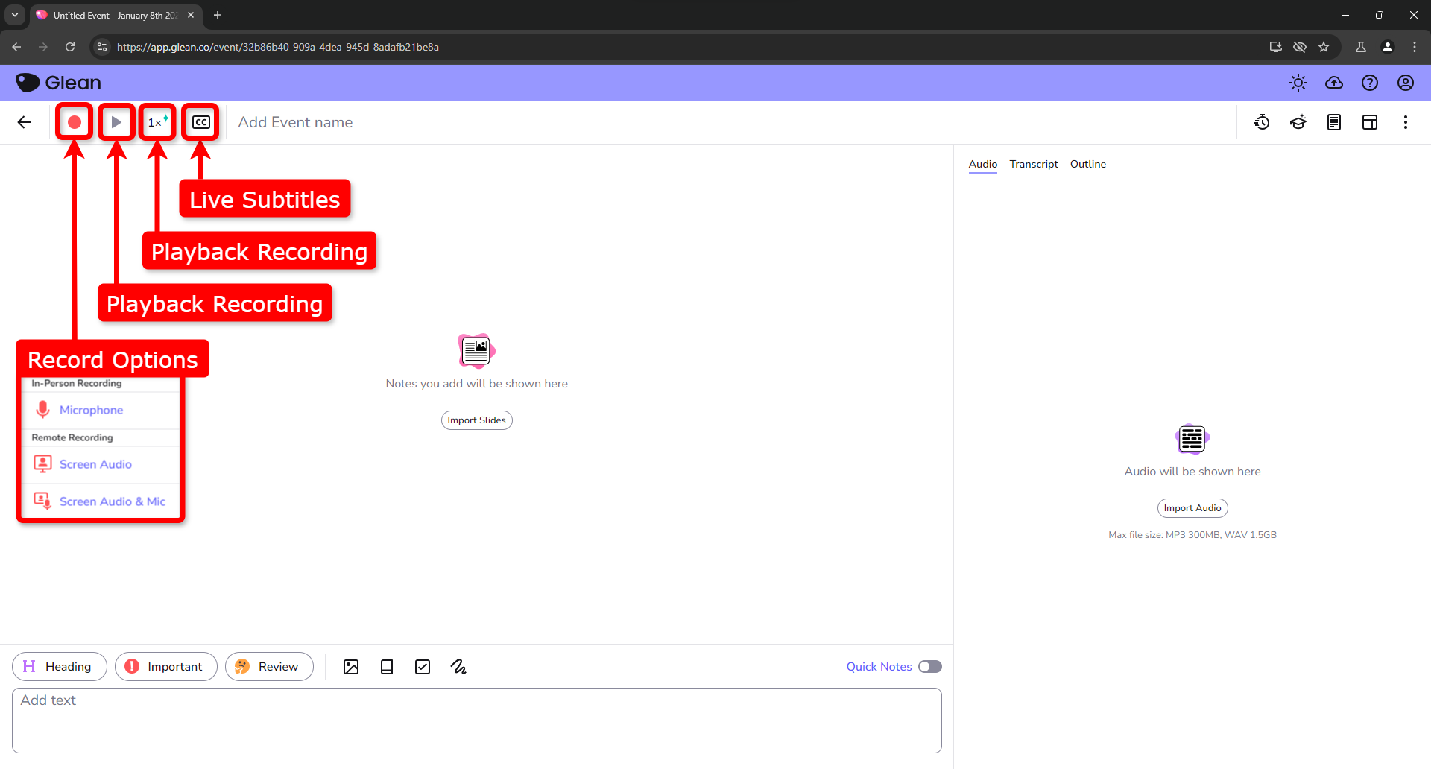Switch to the Audio tab
Image resolution: width=1431 pixels, height=769 pixels.
tap(983, 164)
